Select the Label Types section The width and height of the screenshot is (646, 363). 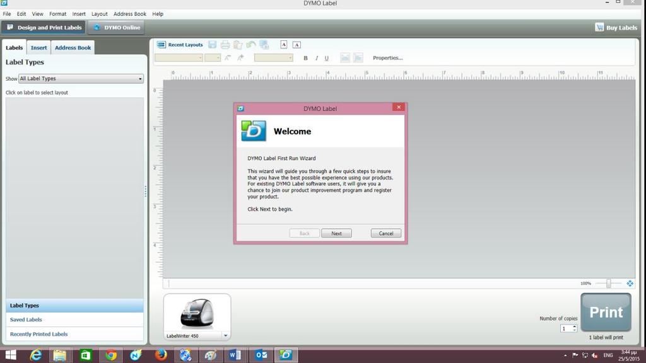74,306
